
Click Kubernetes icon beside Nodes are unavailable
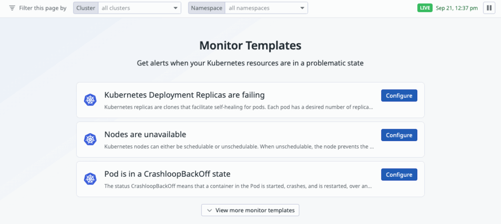click(x=90, y=140)
